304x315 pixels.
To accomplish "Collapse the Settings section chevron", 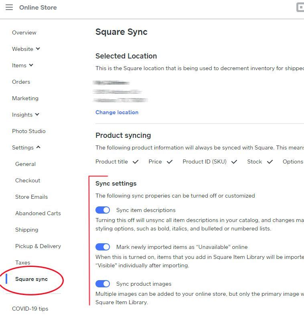I will [39, 147].
